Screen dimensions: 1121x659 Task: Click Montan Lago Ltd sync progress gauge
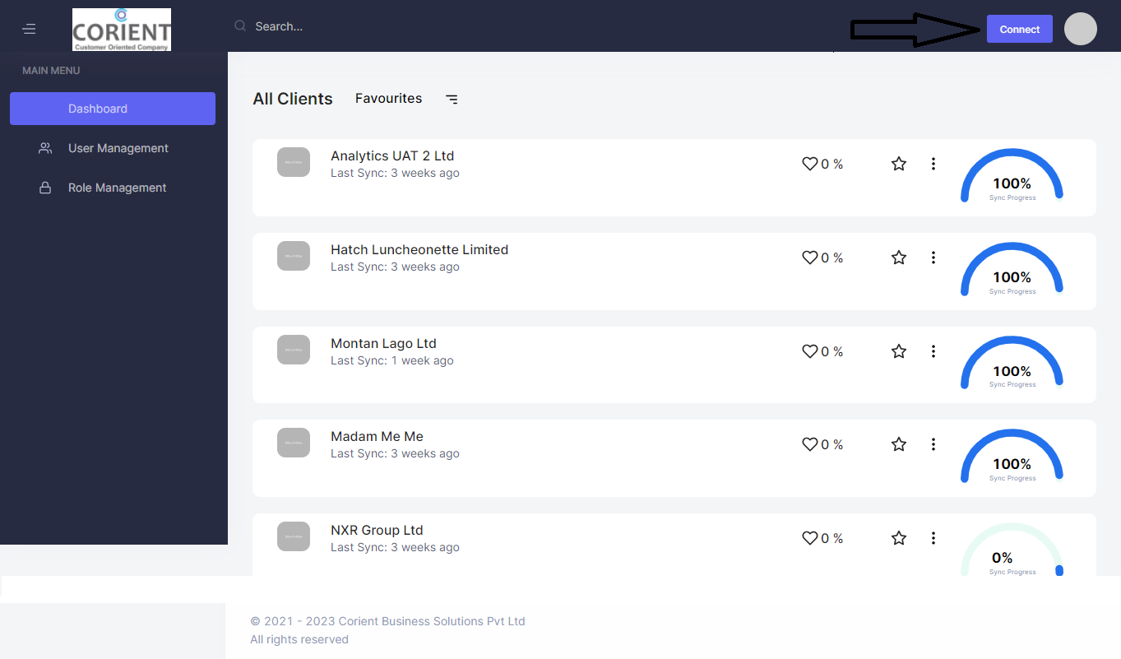click(1012, 362)
